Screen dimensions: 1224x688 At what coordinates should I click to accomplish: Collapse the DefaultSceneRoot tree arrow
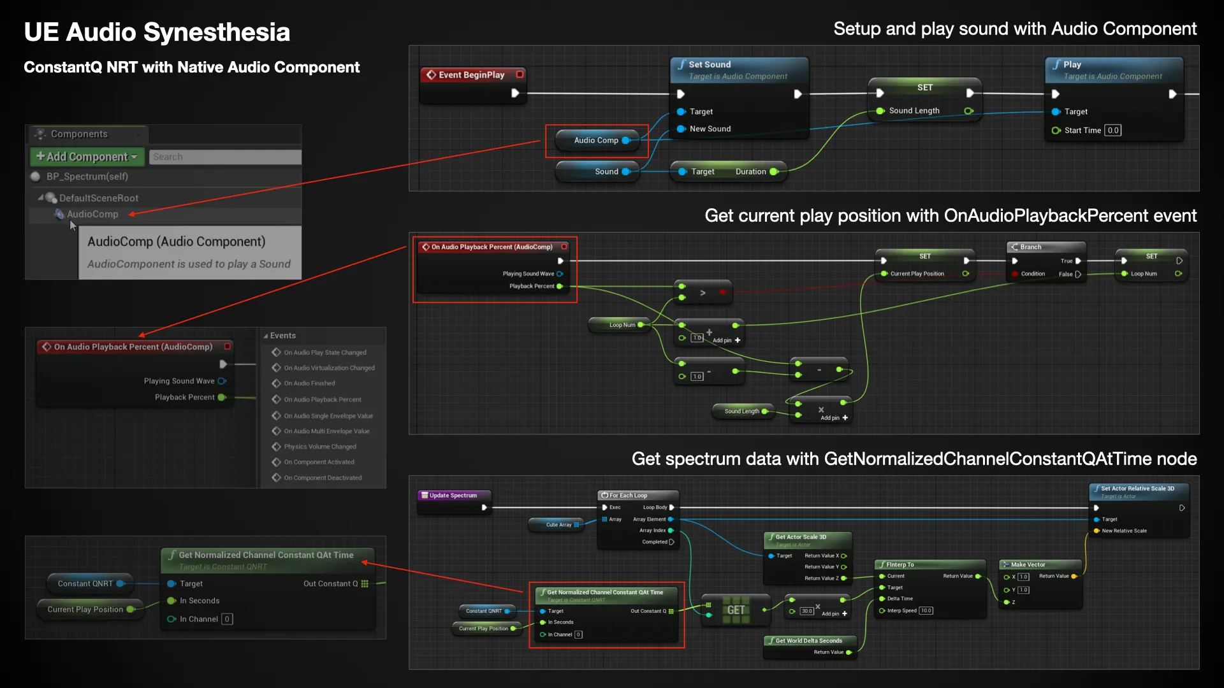pyautogui.click(x=40, y=197)
